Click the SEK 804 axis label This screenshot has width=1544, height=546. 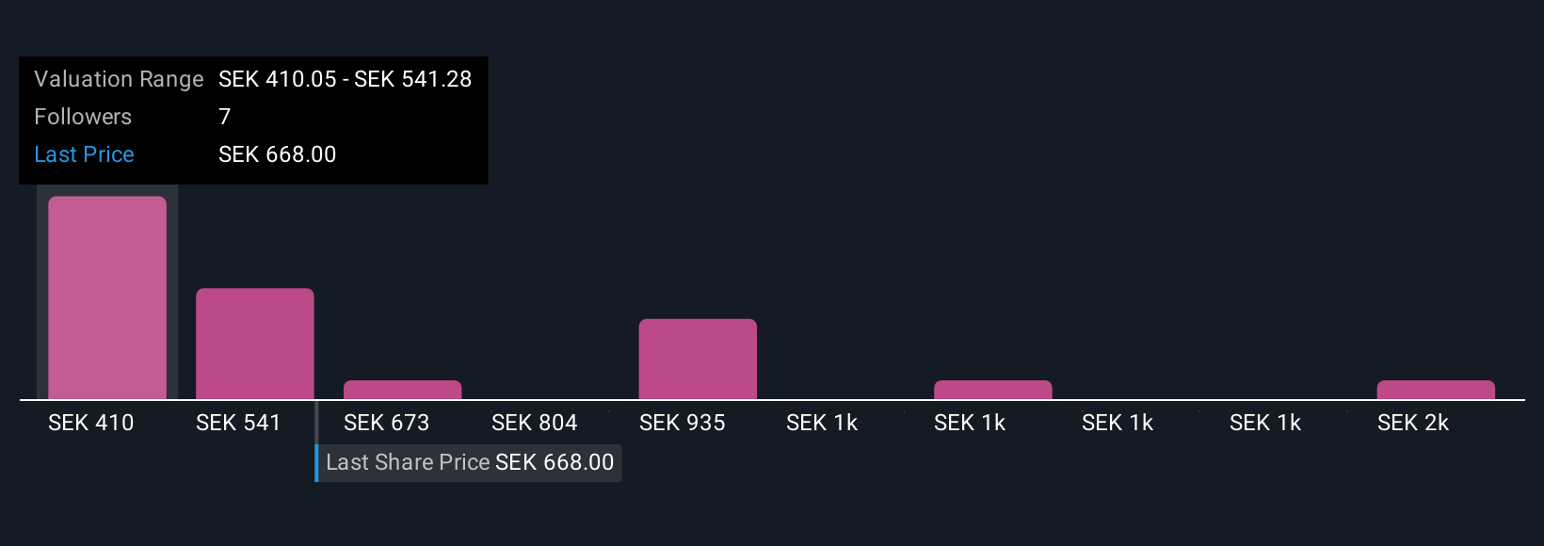534,423
